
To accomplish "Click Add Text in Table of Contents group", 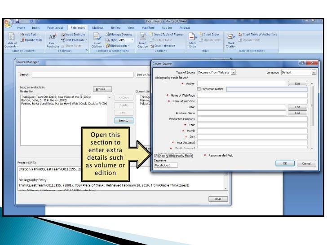I will tap(29, 35).
